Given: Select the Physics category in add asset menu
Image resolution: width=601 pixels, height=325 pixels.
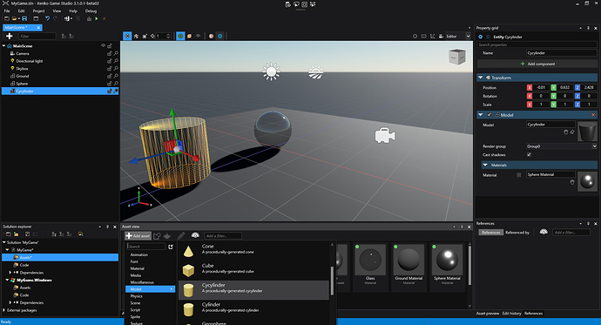Looking at the screenshot, I should (x=150, y=296).
